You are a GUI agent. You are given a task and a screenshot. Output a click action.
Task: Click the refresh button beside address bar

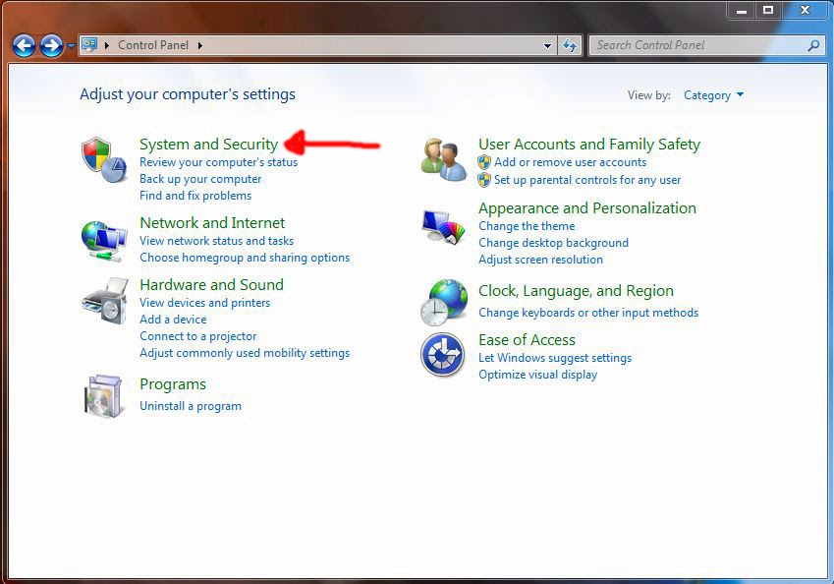point(570,46)
